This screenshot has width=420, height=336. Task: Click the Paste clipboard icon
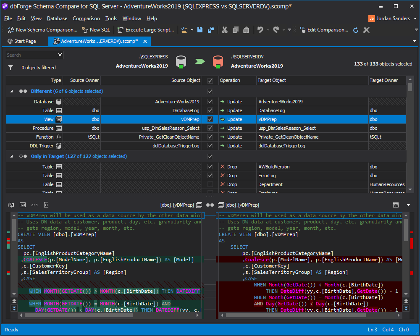tap(246, 30)
